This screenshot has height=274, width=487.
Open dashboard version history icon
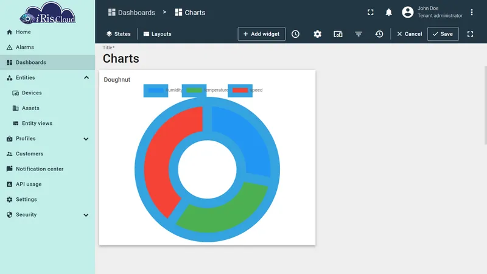click(379, 34)
